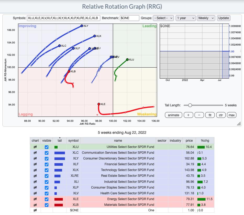Open the Groups Select dropdown

pyautogui.click(x=163, y=18)
